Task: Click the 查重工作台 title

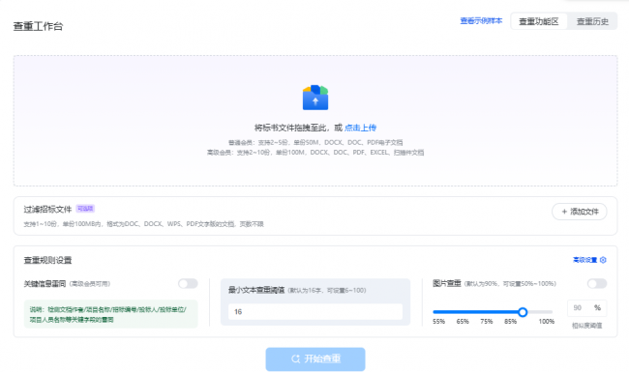Action: [x=38, y=26]
